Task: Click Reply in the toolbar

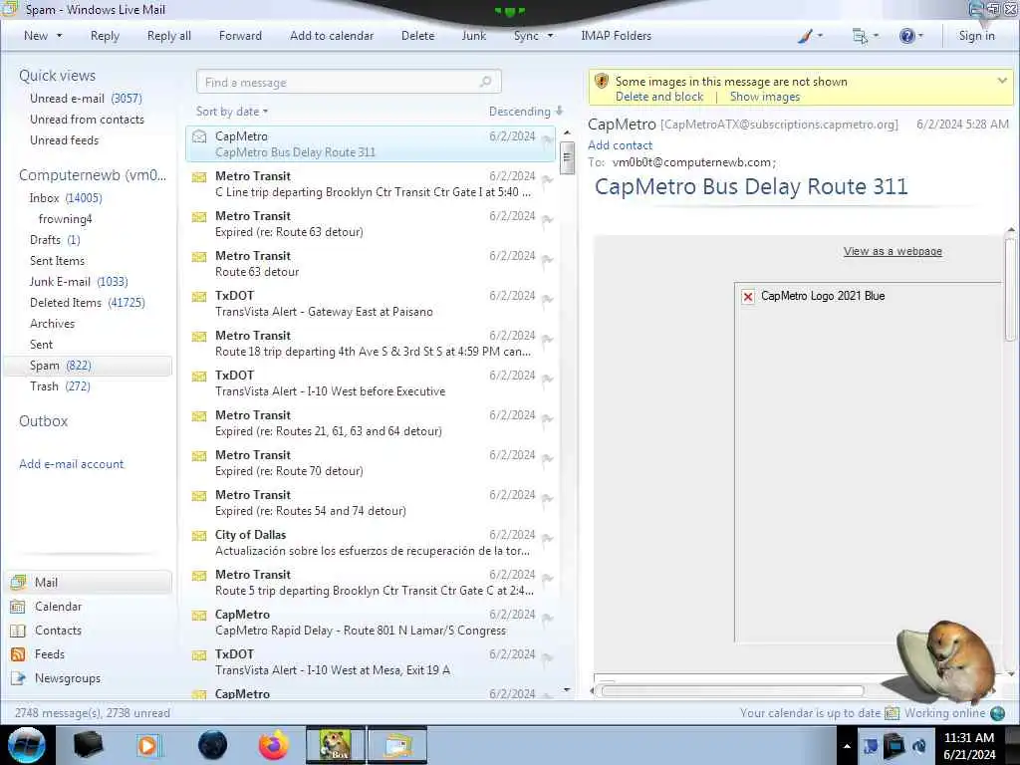Action: point(105,36)
